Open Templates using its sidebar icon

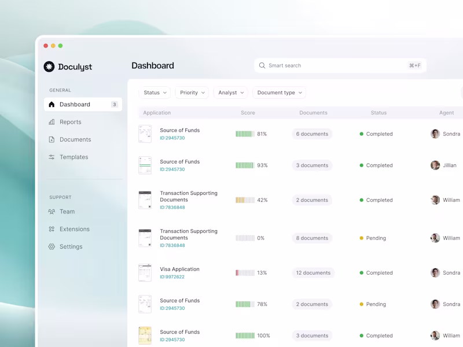pyautogui.click(x=52, y=157)
